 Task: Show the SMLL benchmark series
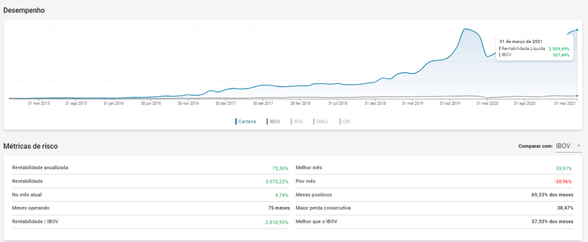pyautogui.click(x=323, y=122)
